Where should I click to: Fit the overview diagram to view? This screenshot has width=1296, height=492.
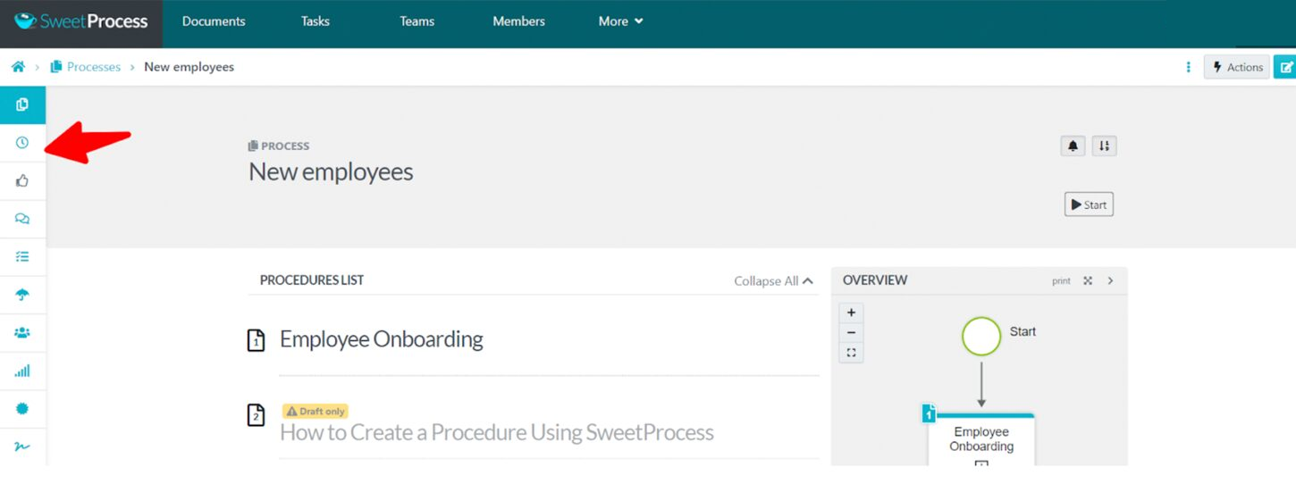(x=851, y=353)
